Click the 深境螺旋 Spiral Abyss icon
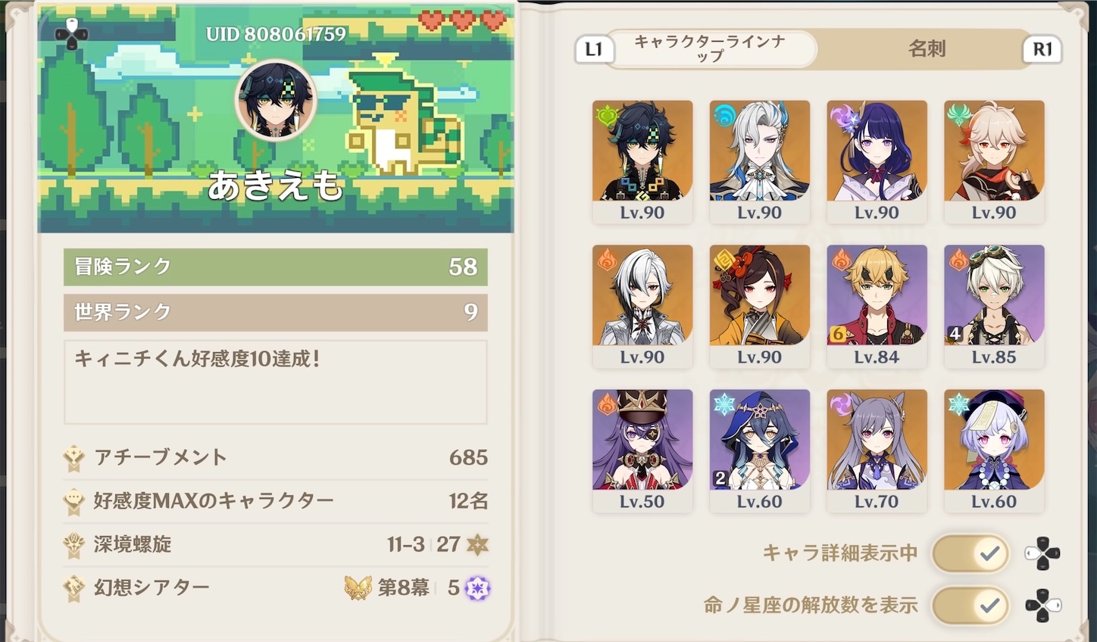 [74, 544]
